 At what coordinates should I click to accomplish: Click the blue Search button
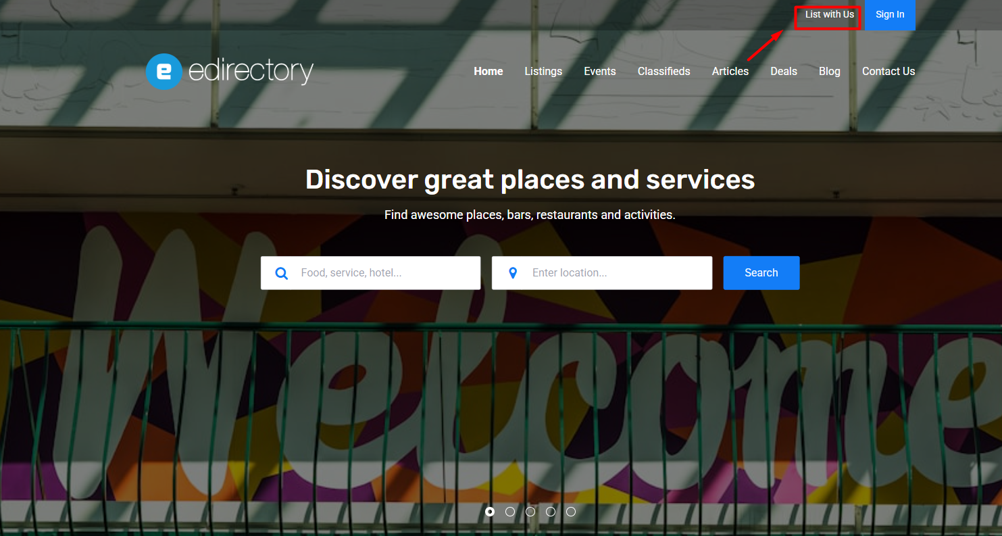(x=761, y=273)
